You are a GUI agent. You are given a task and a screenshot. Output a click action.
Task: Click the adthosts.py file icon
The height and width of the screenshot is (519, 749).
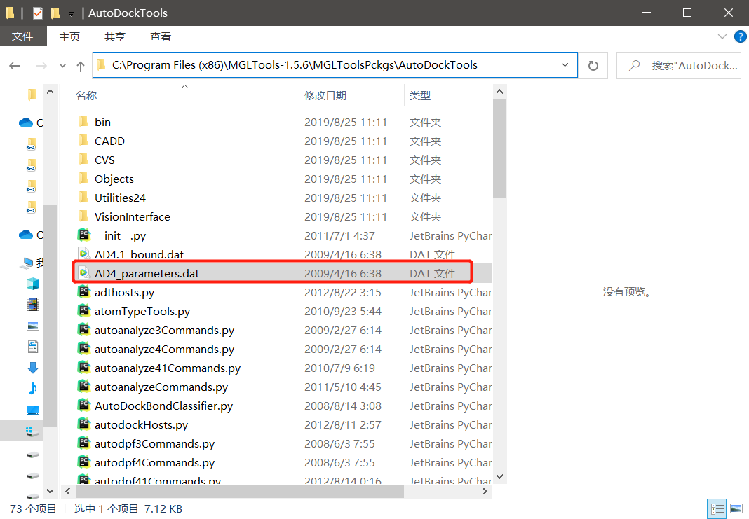(84, 291)
